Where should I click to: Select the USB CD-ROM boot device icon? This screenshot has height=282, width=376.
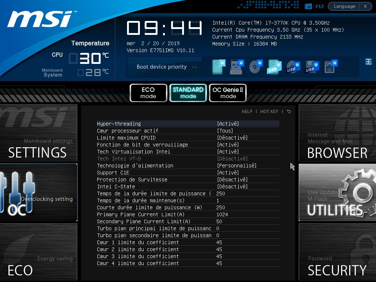(293, 67)
